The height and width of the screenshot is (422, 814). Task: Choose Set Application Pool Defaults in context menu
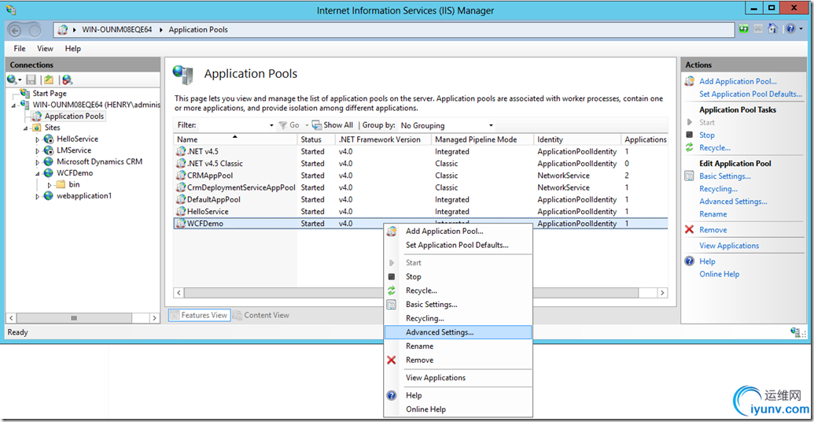click(458, 246)
